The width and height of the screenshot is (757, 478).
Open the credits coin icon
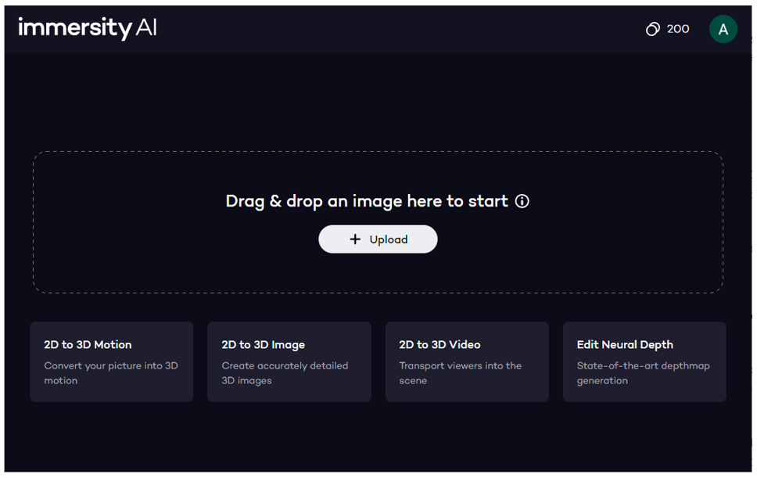point(653,29)
